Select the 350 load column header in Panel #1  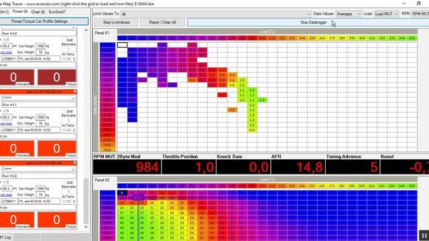[412, 38]
